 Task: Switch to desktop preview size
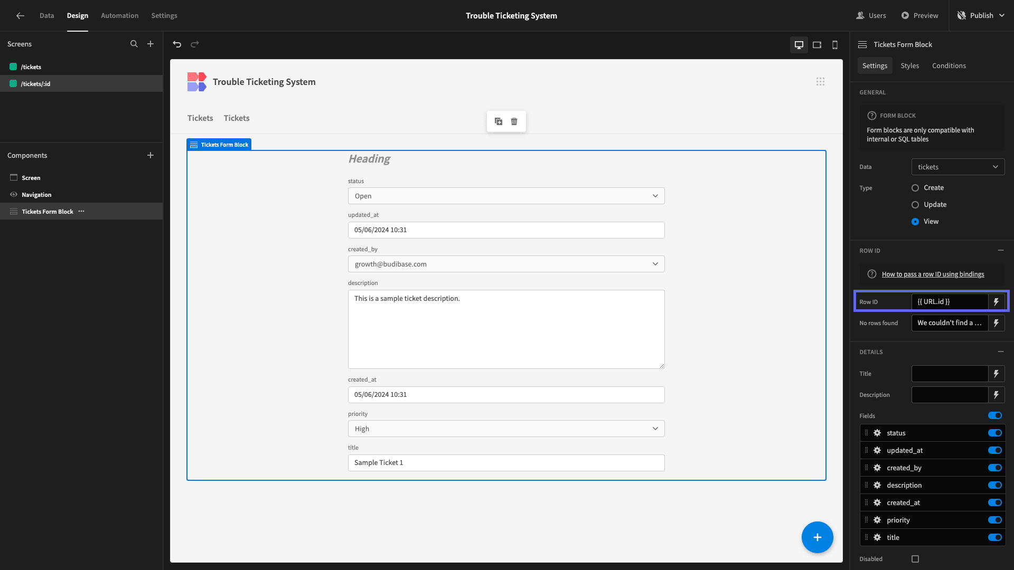tap(799, 45)
